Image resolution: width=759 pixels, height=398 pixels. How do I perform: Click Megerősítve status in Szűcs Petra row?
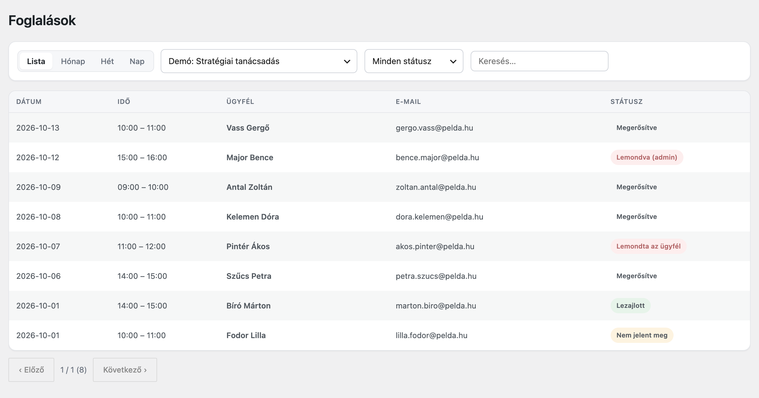636,276
